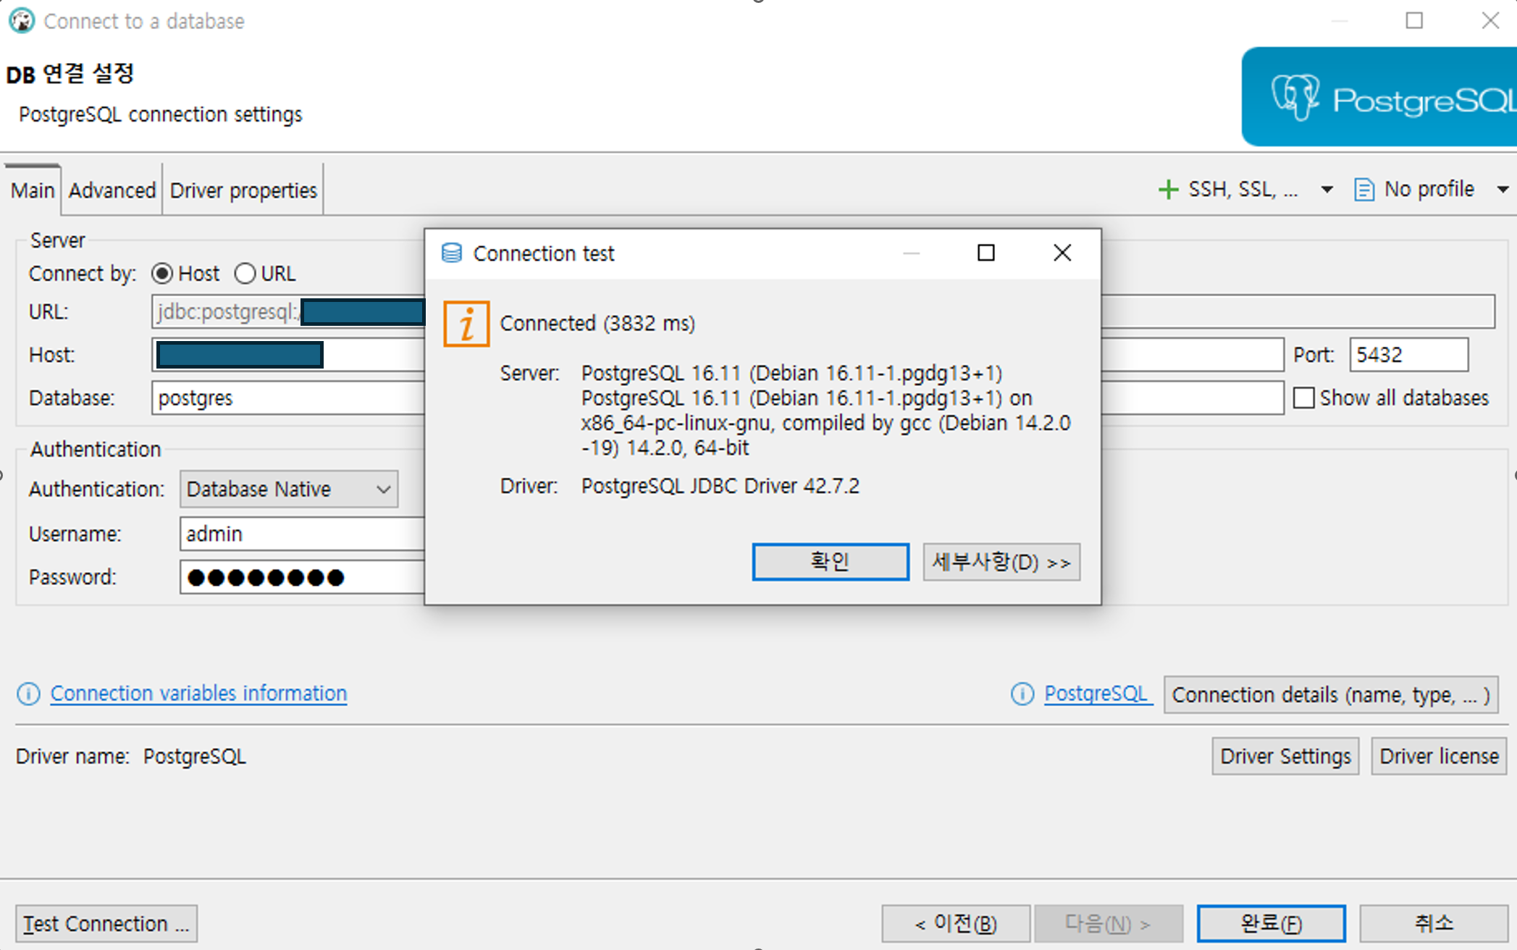Click the green plus SSH, SSL icon
Screen dimensions: 1517x950
coord(1168,190)
